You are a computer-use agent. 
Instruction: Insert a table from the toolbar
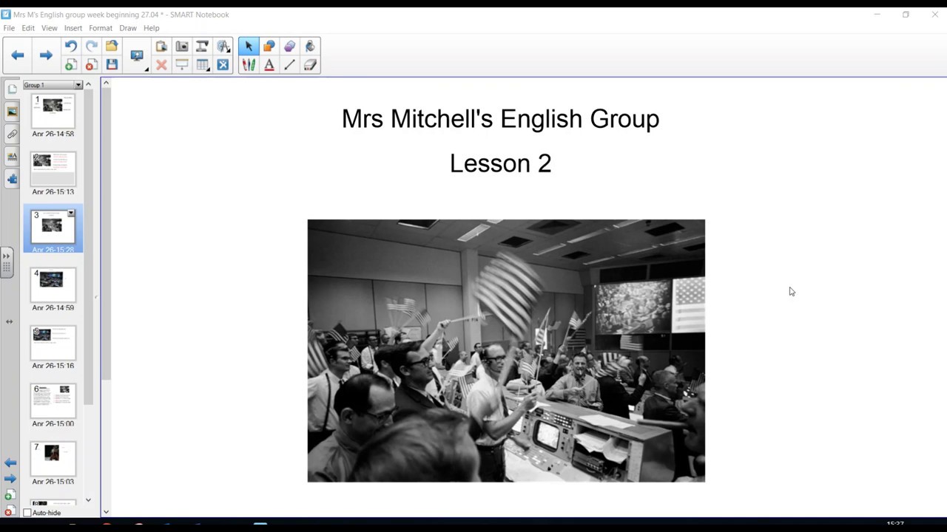[202, 65]
